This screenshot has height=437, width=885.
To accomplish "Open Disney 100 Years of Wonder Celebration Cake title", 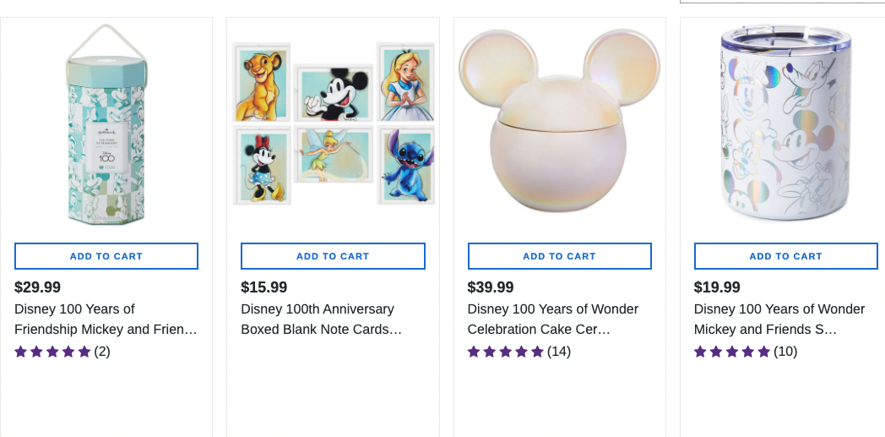I will (552, 320).
